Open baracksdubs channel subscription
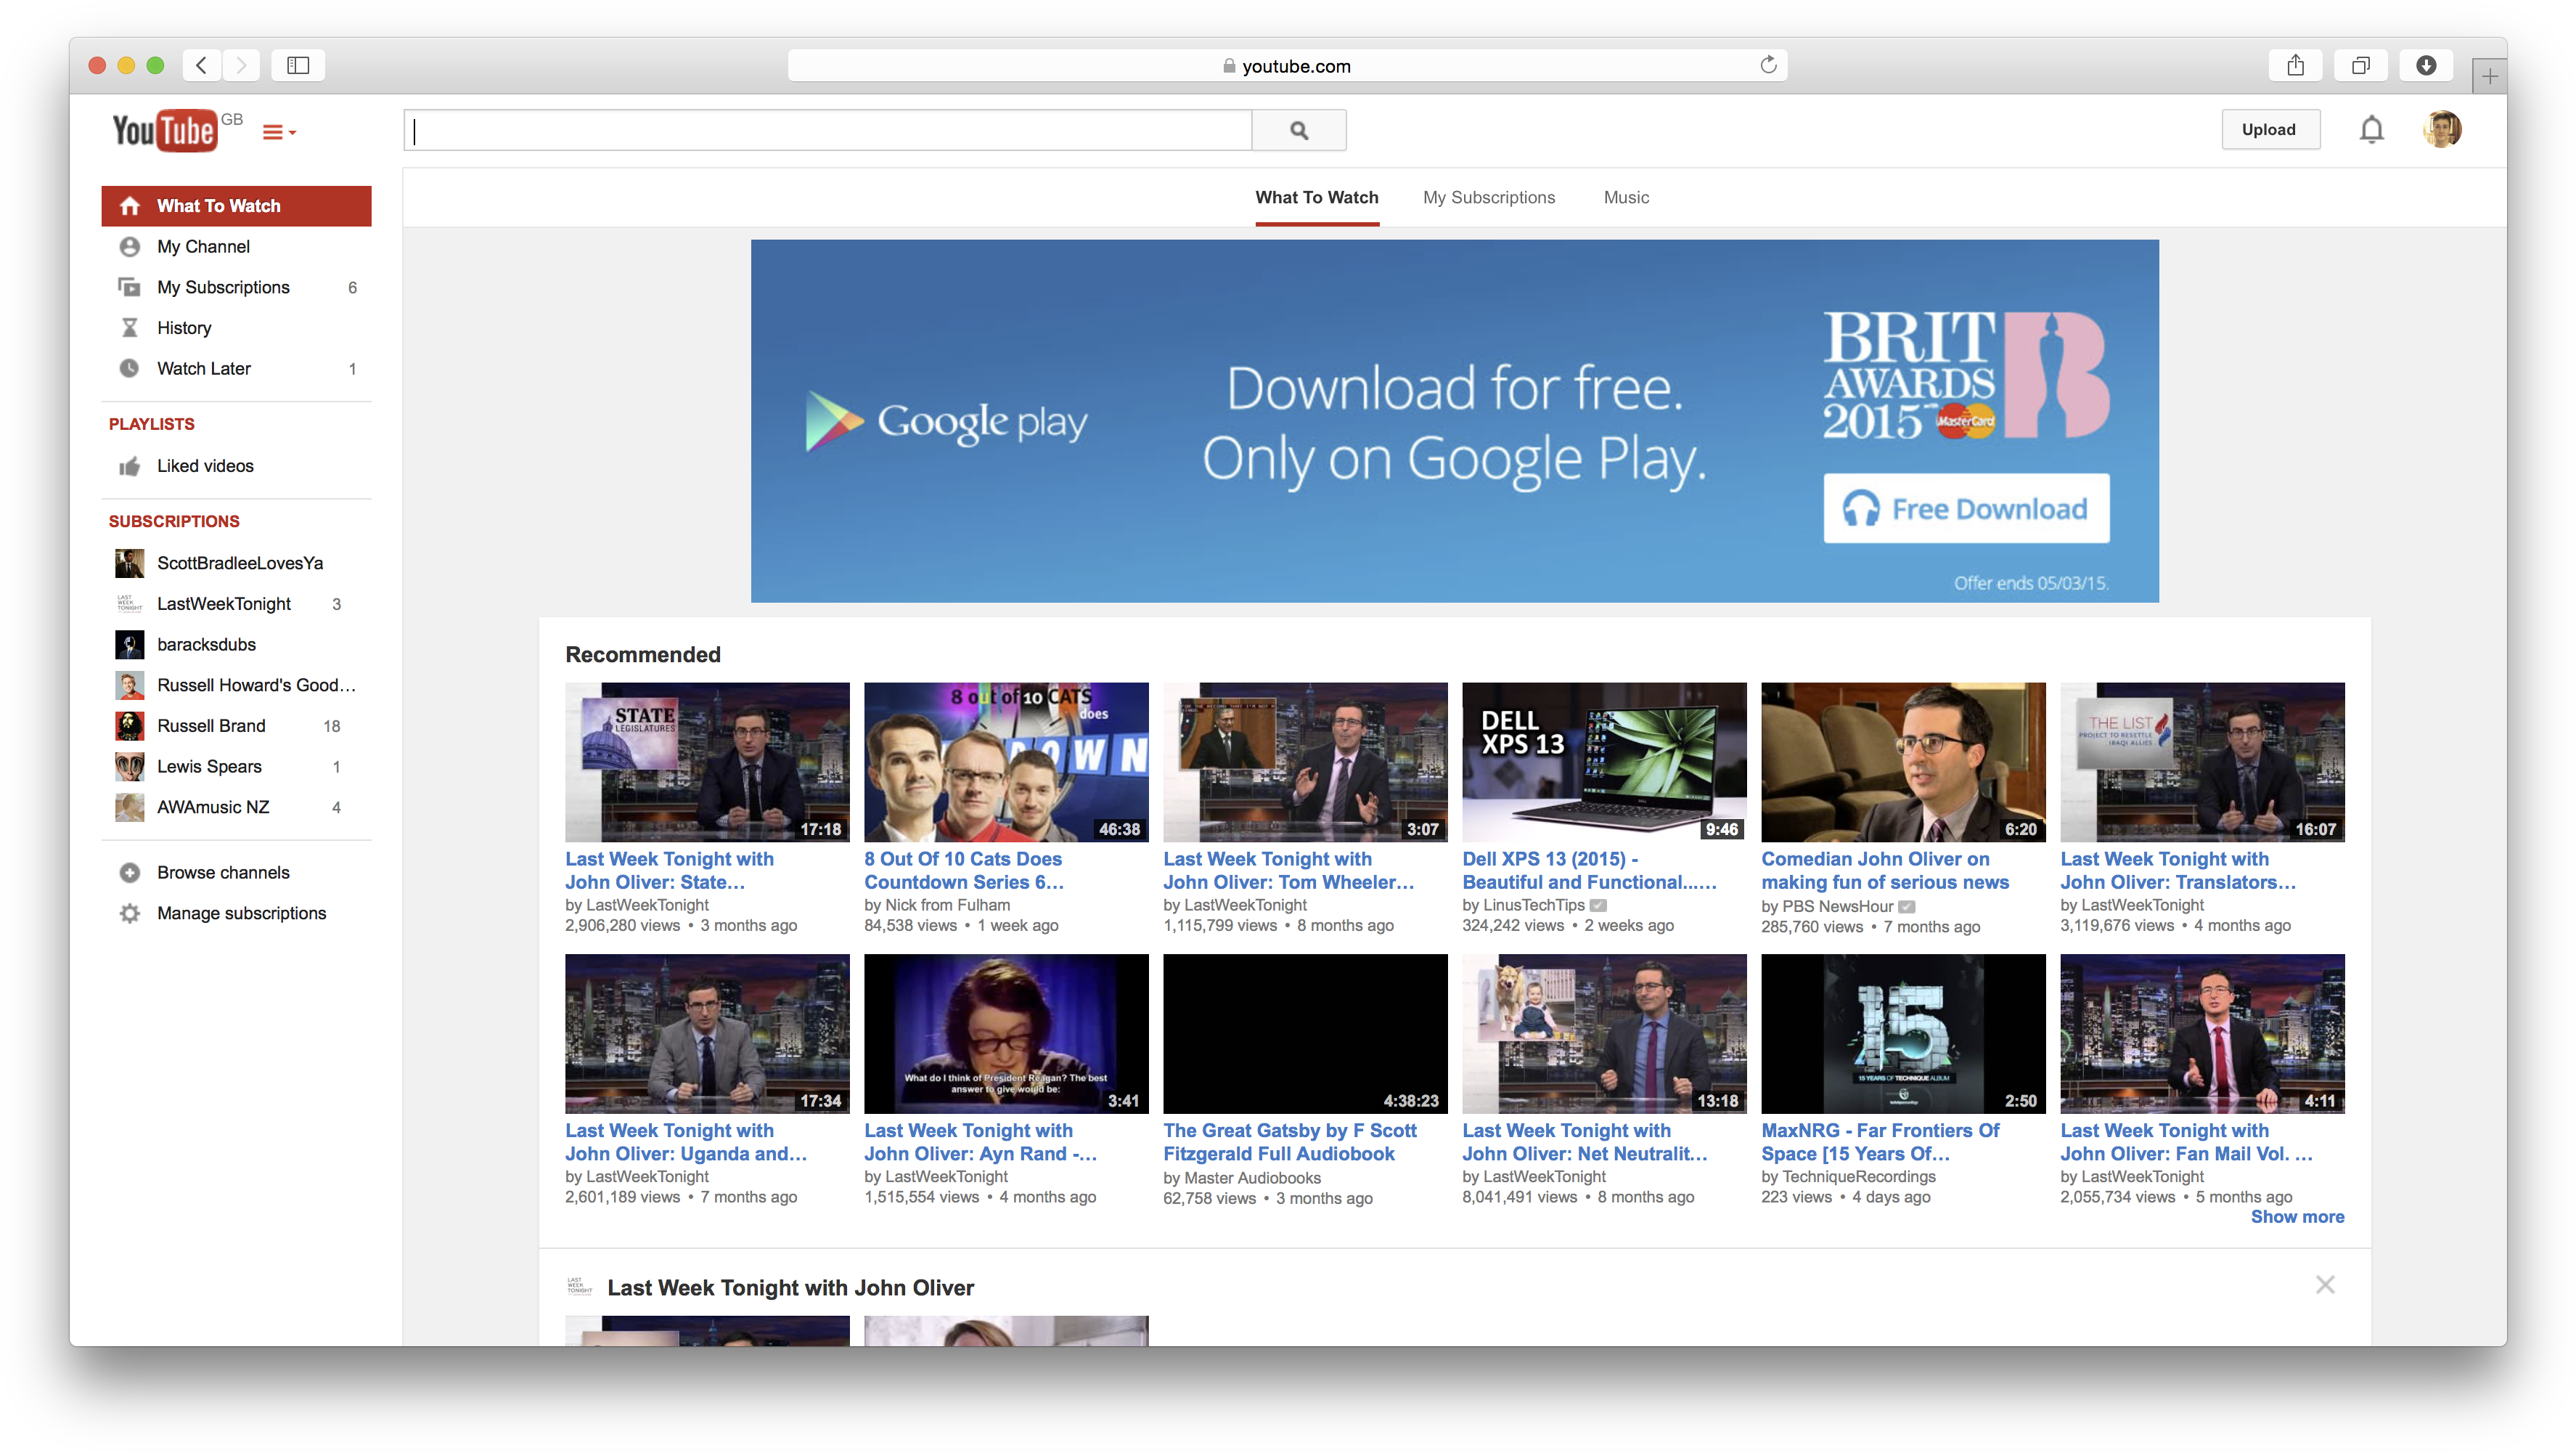Image resolution: width=2576 pixels, height=1453 pixels. tap(236, 644)
